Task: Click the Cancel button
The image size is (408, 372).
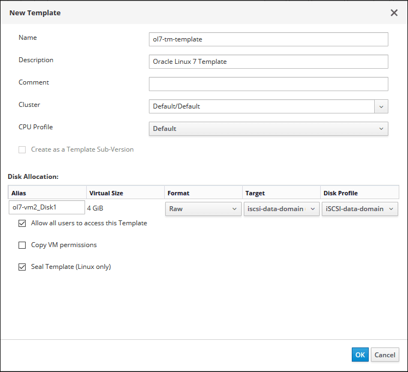Action: click(x=385, y=355)
